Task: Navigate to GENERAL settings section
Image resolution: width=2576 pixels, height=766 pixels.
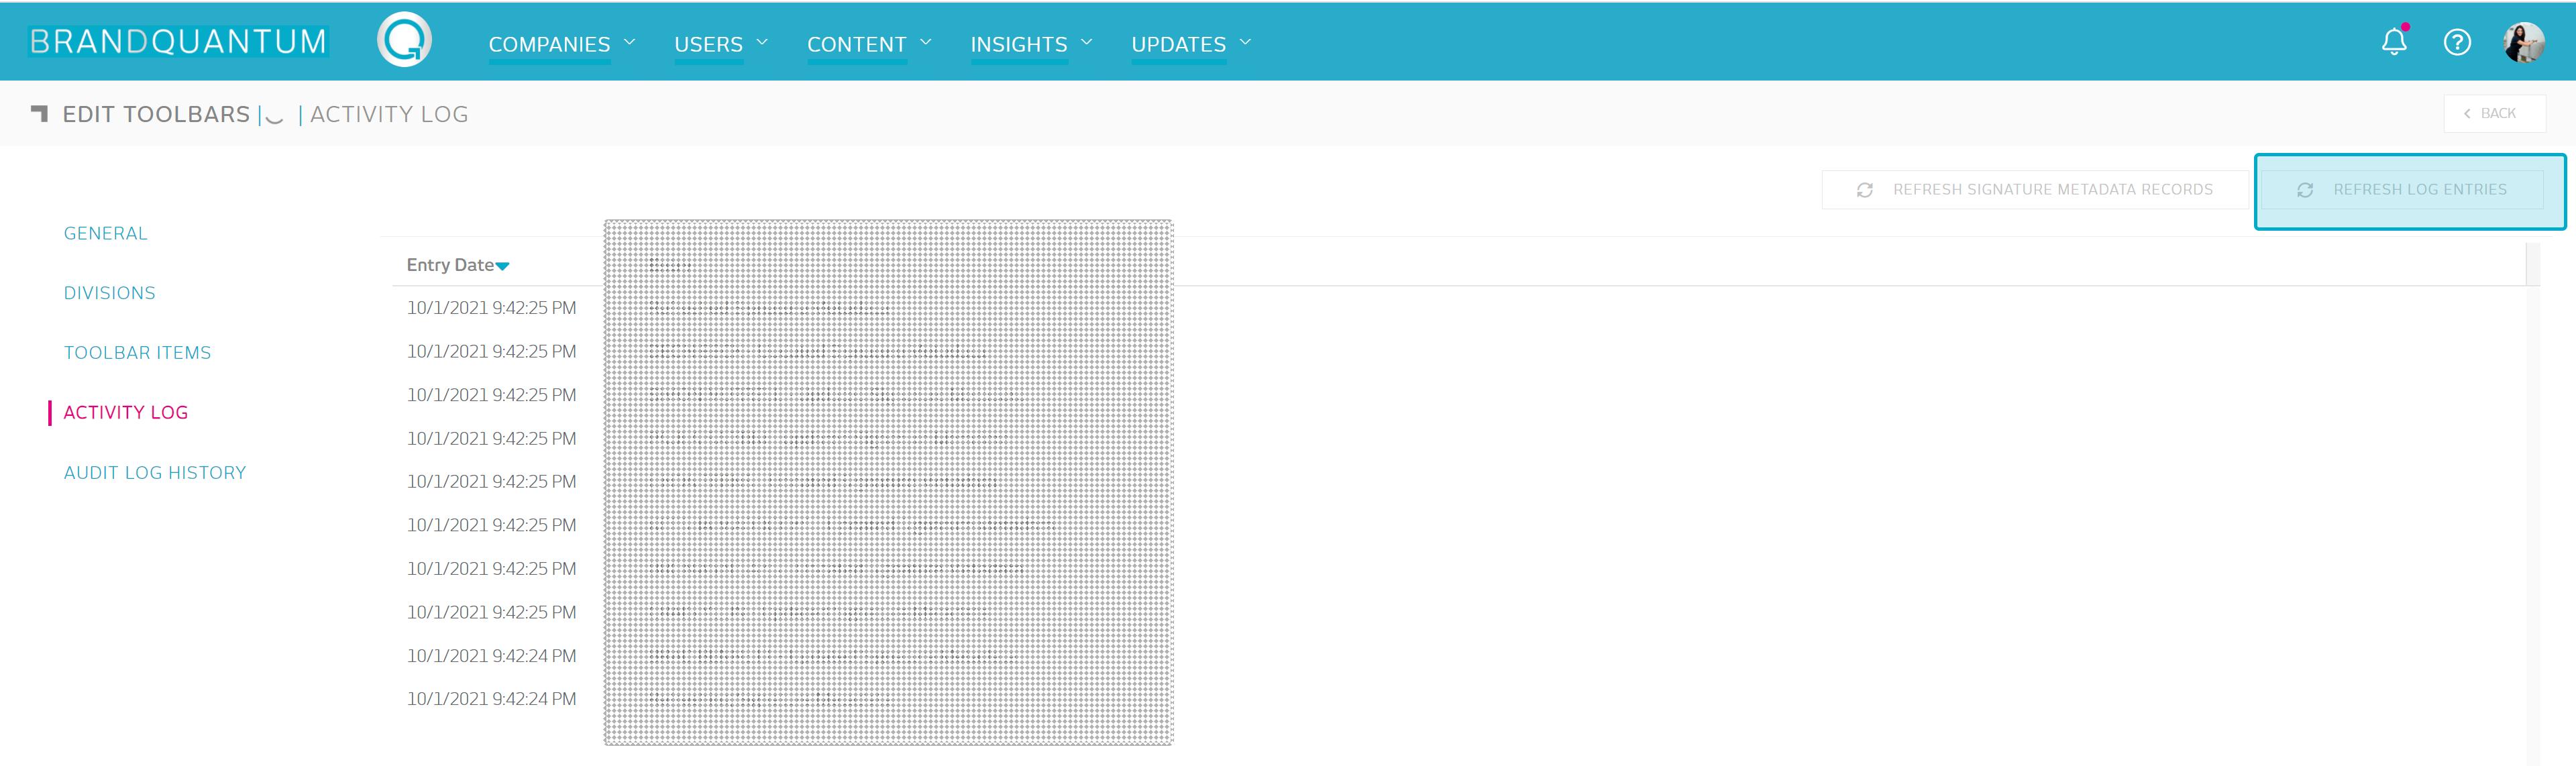Action: [103, 232]
